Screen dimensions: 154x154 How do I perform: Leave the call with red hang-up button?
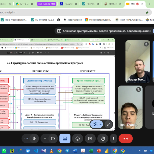point(125,139)
